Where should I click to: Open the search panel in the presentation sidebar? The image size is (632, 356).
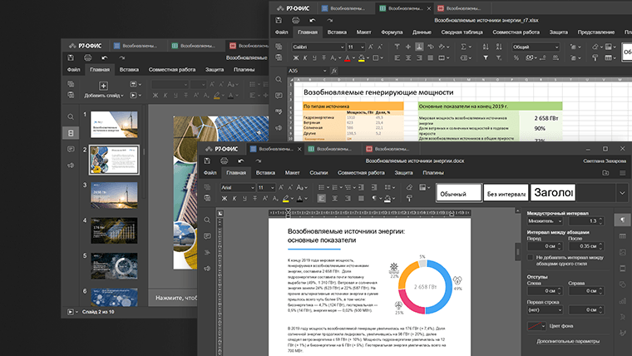pos(72,116)
